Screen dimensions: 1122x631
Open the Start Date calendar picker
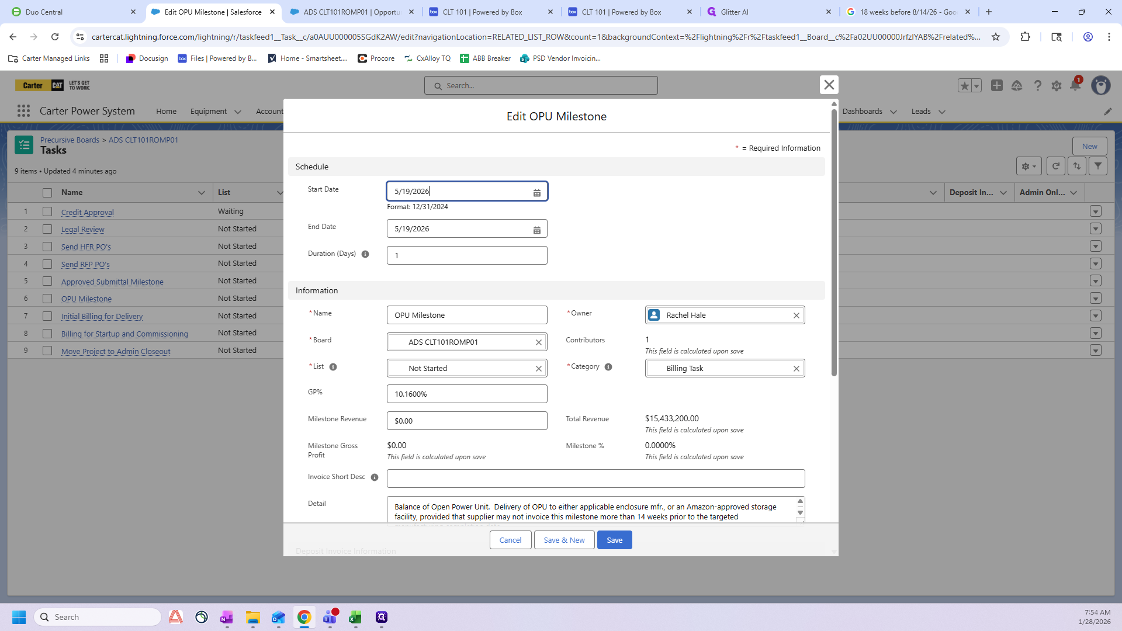point(536,192)
